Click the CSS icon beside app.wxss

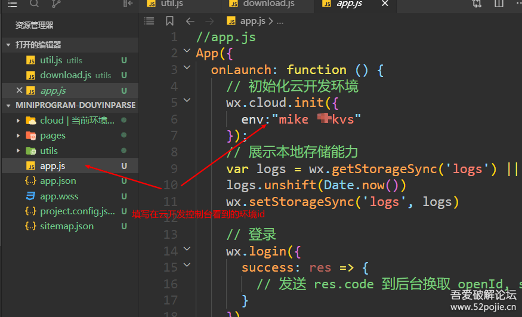[x=30, y=196]
